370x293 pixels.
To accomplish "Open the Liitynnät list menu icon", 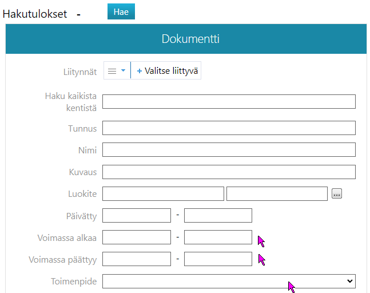I will click(x=117, y=71).
